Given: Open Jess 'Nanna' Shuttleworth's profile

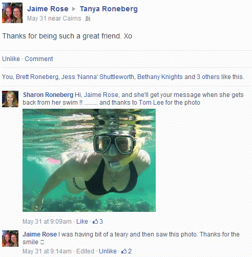Looking at the screenshot, I should tap(97, 77).
